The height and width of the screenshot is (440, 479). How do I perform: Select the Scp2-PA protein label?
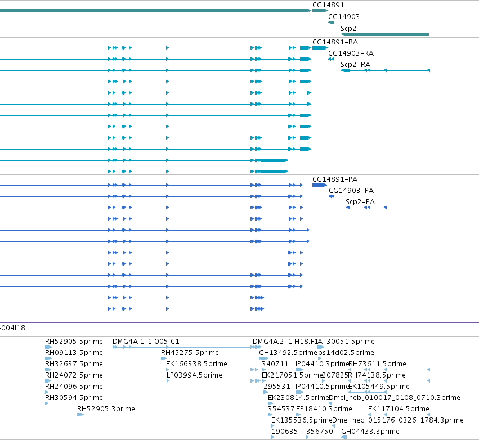click(x=360, y=202)
